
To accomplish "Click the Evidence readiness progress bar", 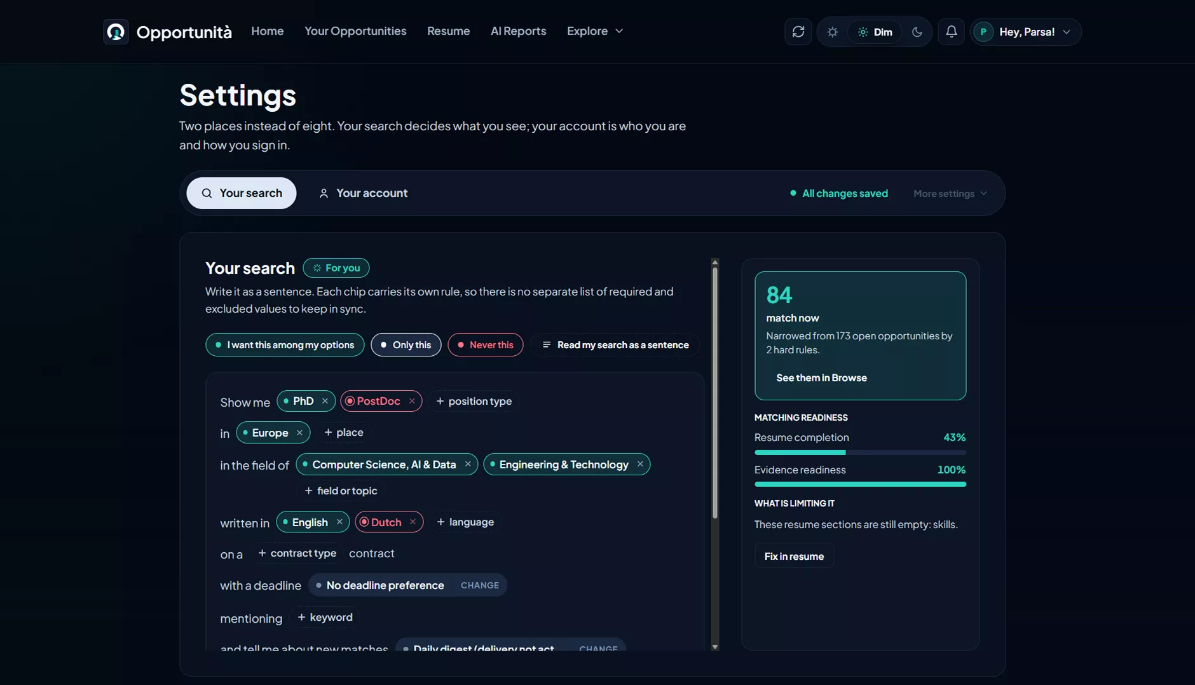I will tap(860, 484).
